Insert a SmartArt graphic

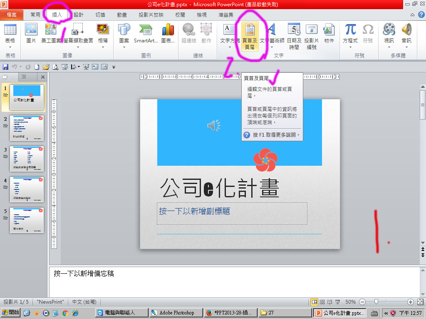pyautogui.click(x=146, y=30)
